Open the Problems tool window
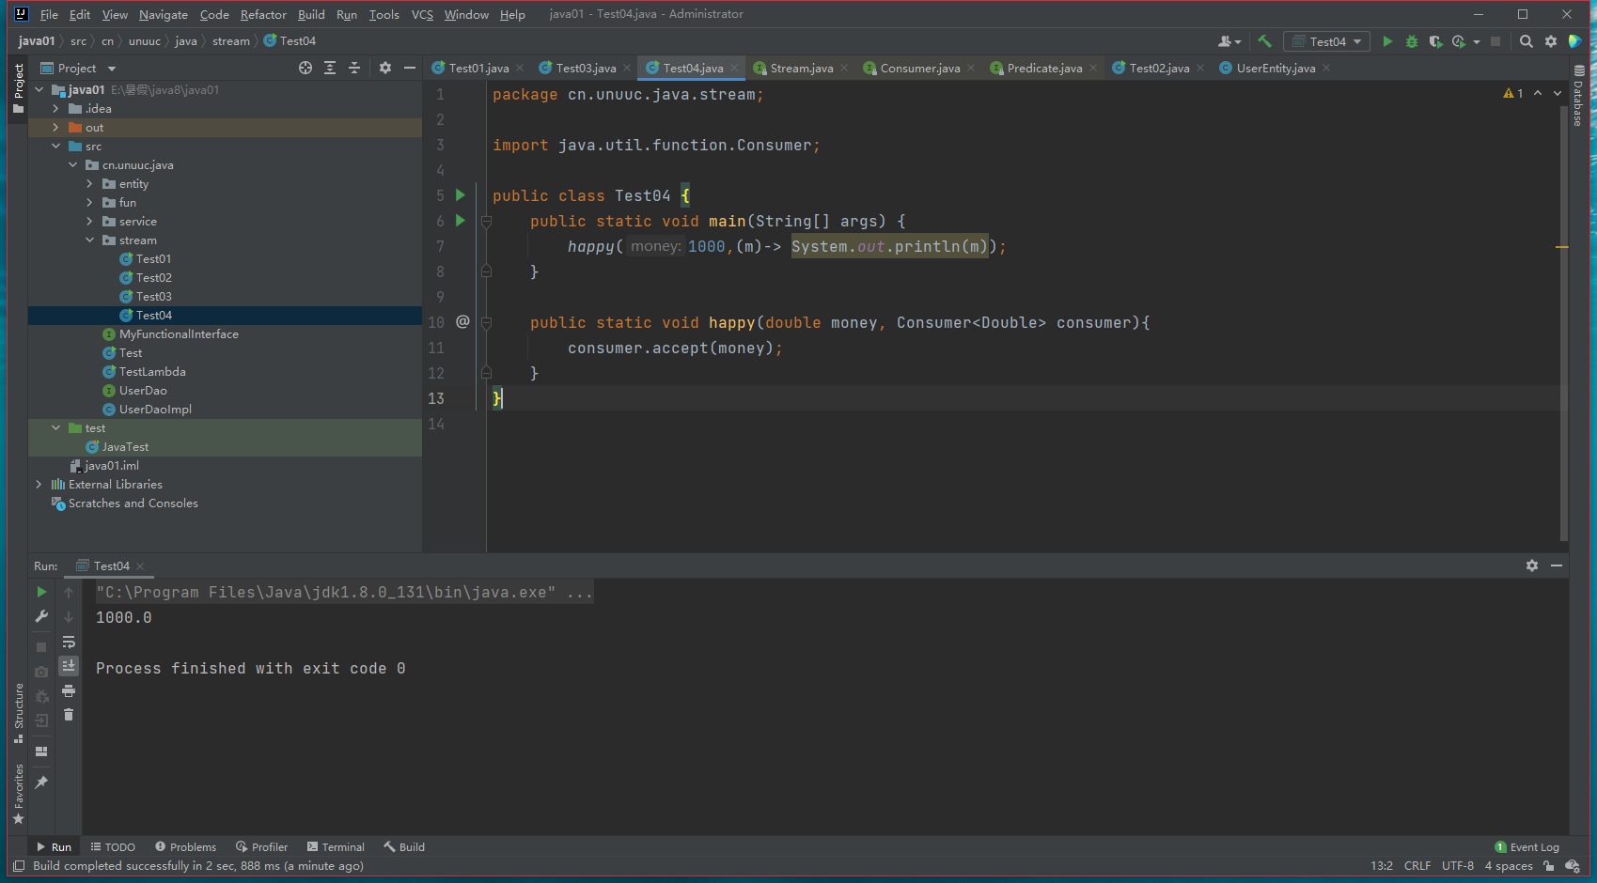Image resolution: width=1597 pixels, height=883 pixels. pyautogui.click(x=186, y=847)
